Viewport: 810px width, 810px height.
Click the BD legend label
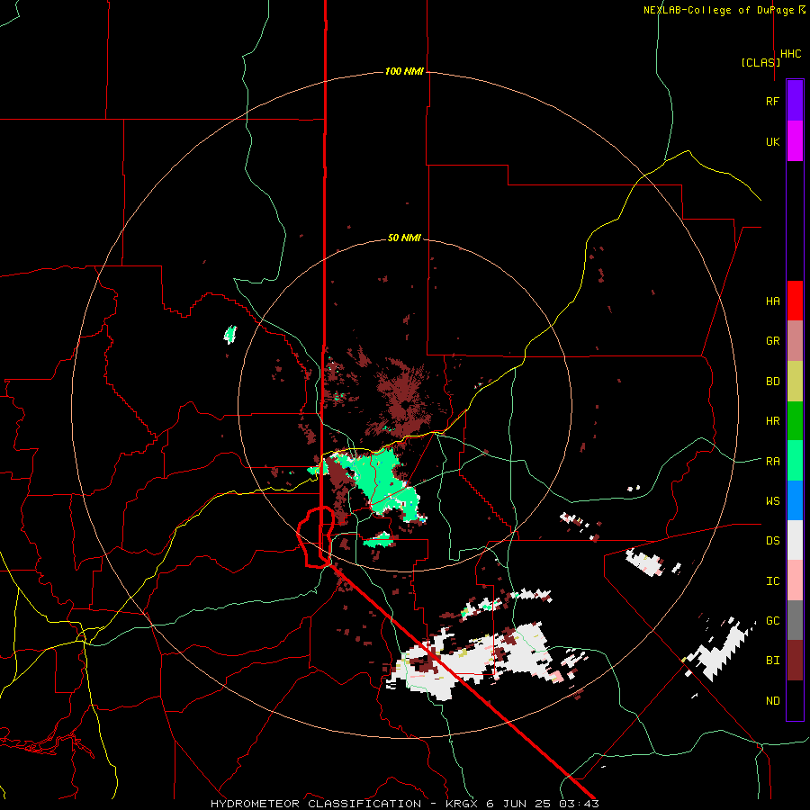pos(773,382)
